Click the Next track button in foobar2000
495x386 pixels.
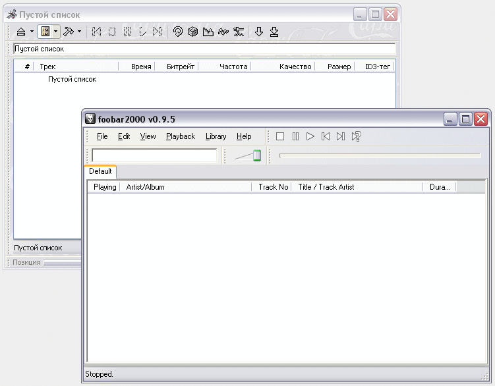click(x=341, y=136)
